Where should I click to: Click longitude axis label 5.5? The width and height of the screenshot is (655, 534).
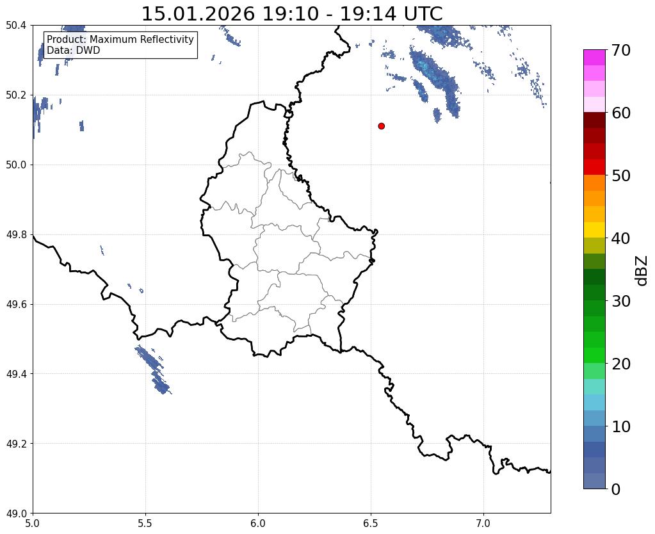(145, 524)
